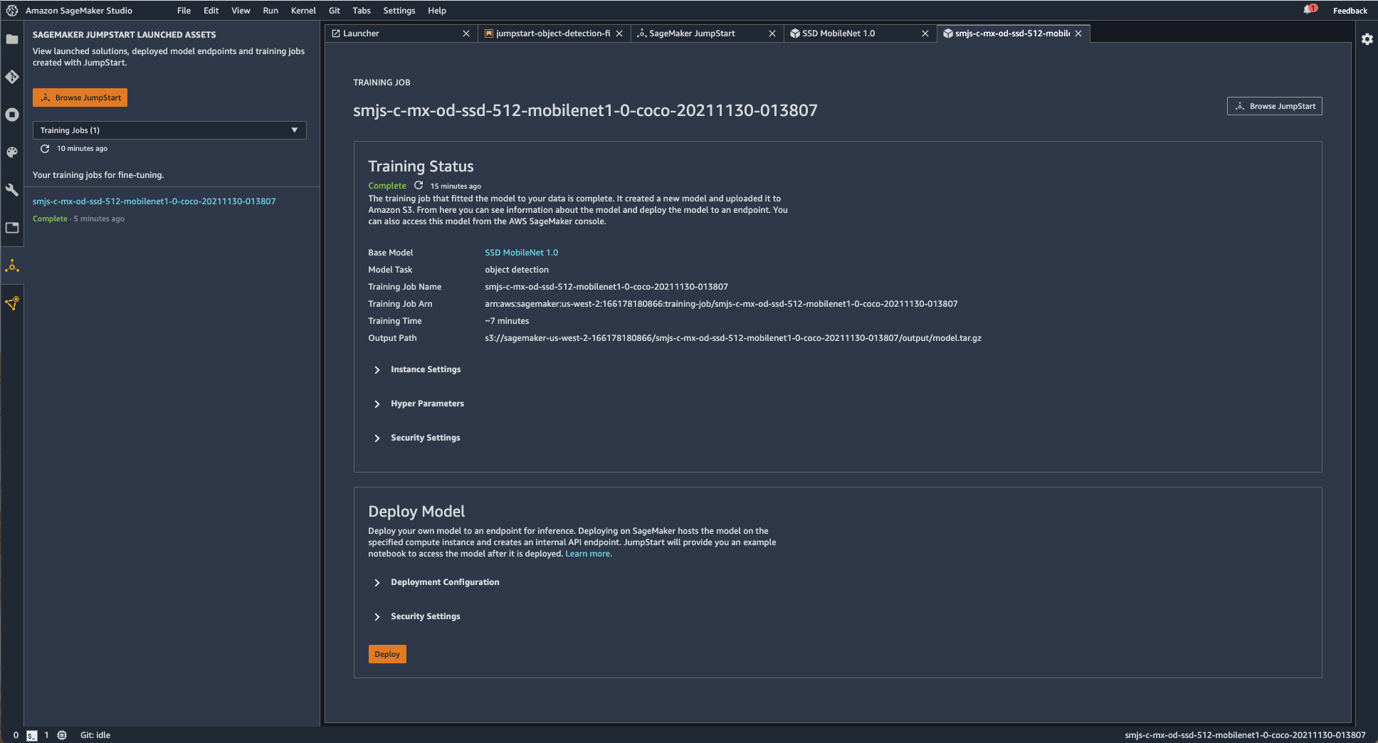Open the Feedback link

(1350, 11)
